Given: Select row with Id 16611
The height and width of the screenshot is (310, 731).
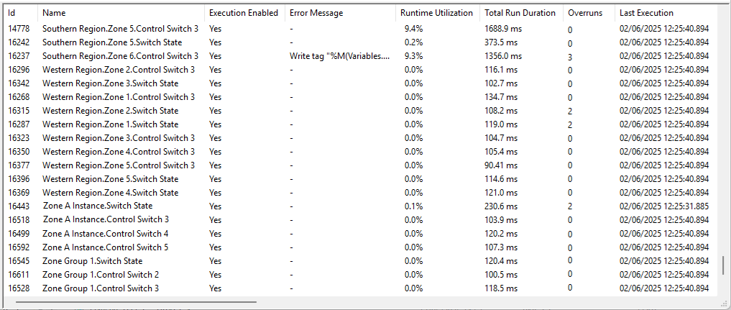Looking at the screenshot, I should (19, 275).
